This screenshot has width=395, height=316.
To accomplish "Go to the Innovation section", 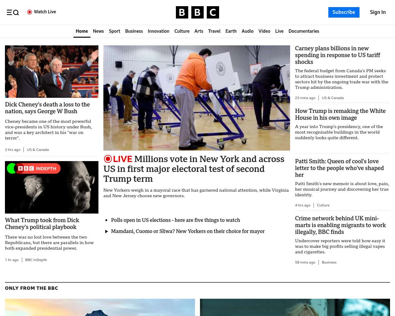I will pos(158,31).
